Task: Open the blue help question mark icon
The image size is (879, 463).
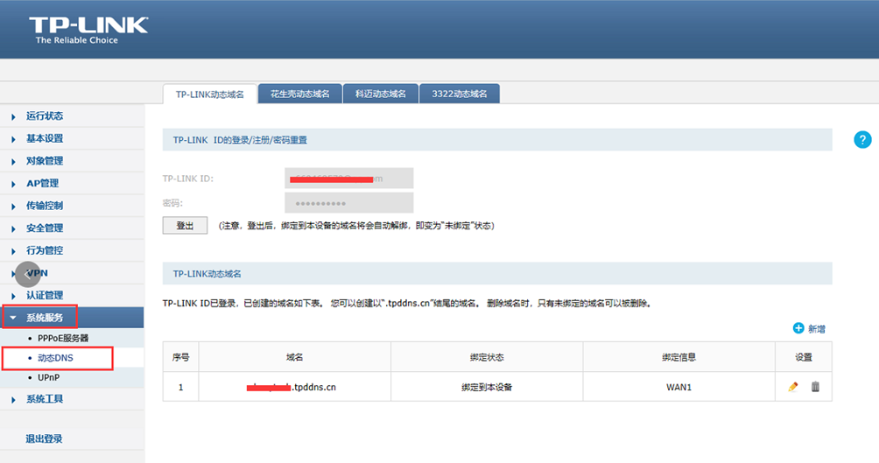Action: point(862,139)
